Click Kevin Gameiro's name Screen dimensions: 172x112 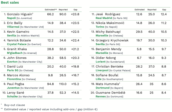tap(18, 32)
